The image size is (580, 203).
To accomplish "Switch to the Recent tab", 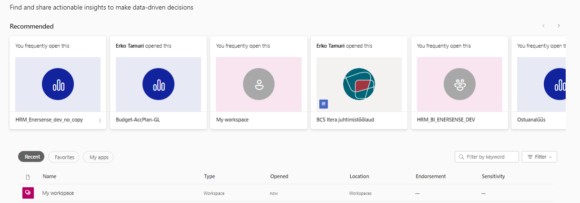I will click(x=31, y=157).
